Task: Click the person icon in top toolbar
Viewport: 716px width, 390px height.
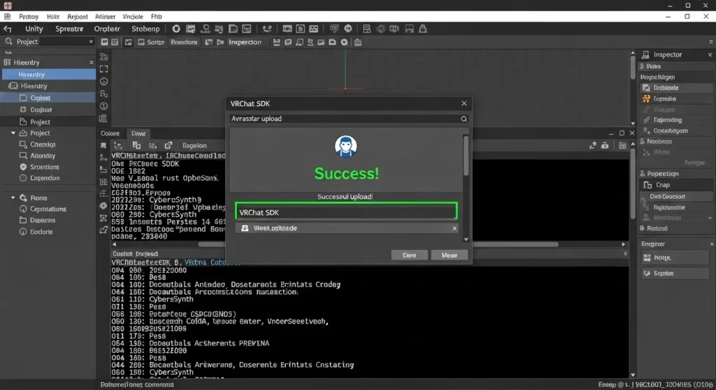Action: pos(206,29)
